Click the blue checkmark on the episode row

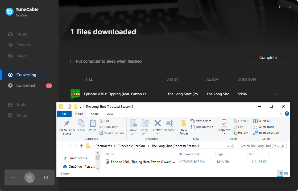275,94
